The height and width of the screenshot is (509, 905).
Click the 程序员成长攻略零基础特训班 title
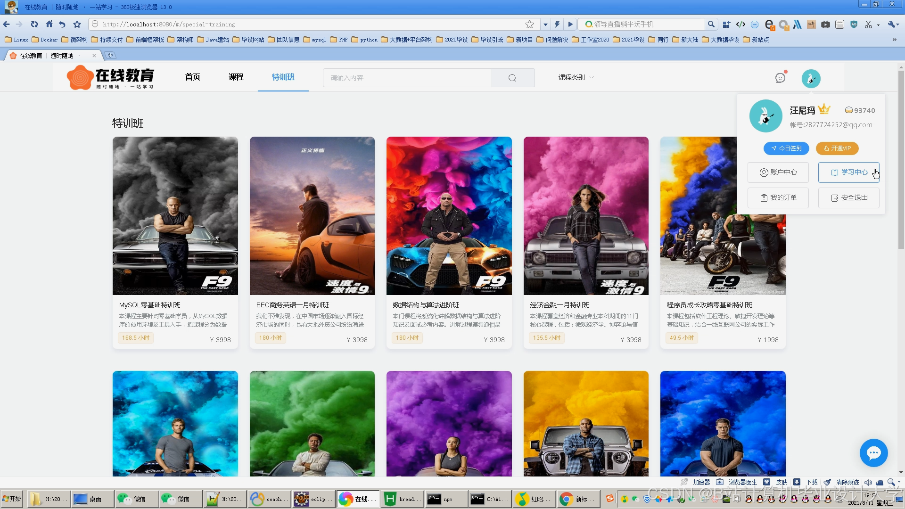[x=709, y=305]
